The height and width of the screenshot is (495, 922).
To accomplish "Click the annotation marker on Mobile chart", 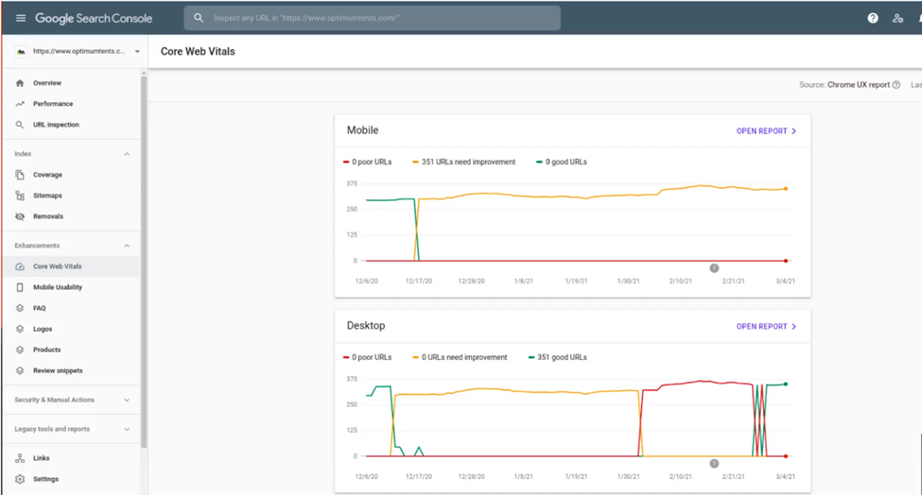I will 714,268.
